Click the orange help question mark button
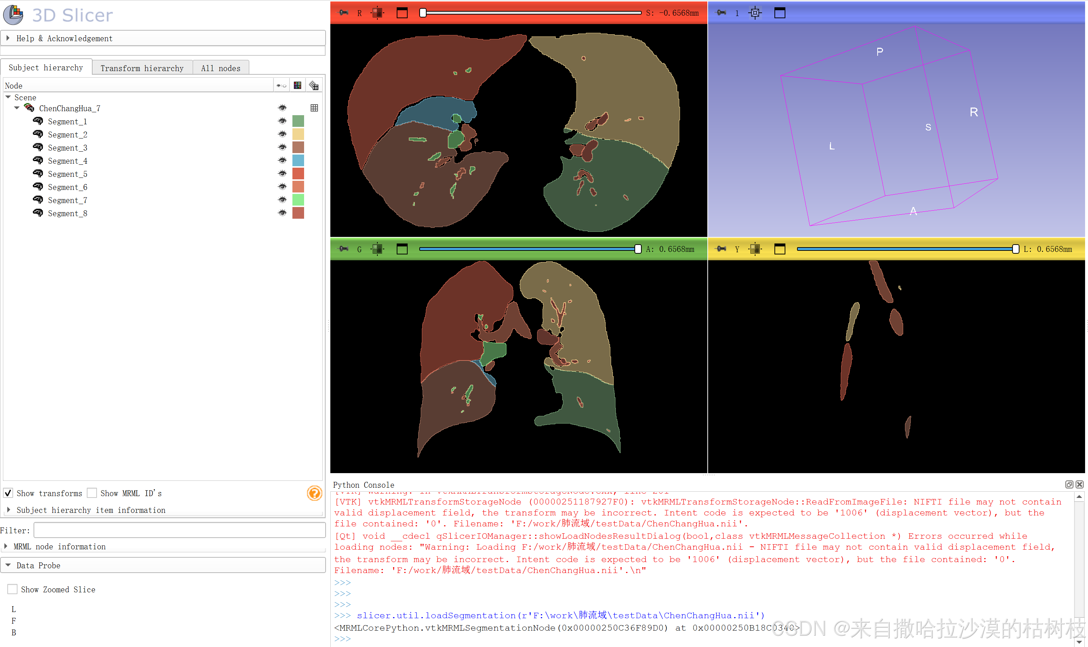 point(314,494)
